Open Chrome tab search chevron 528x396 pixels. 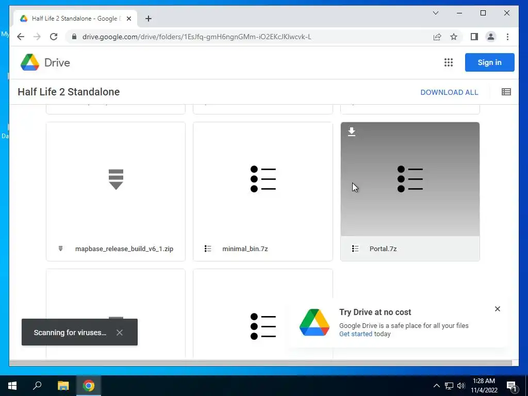(435, 13)
